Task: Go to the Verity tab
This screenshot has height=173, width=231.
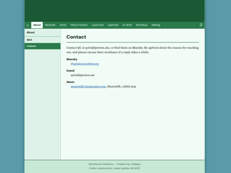Action: click(x=63, y=25)
